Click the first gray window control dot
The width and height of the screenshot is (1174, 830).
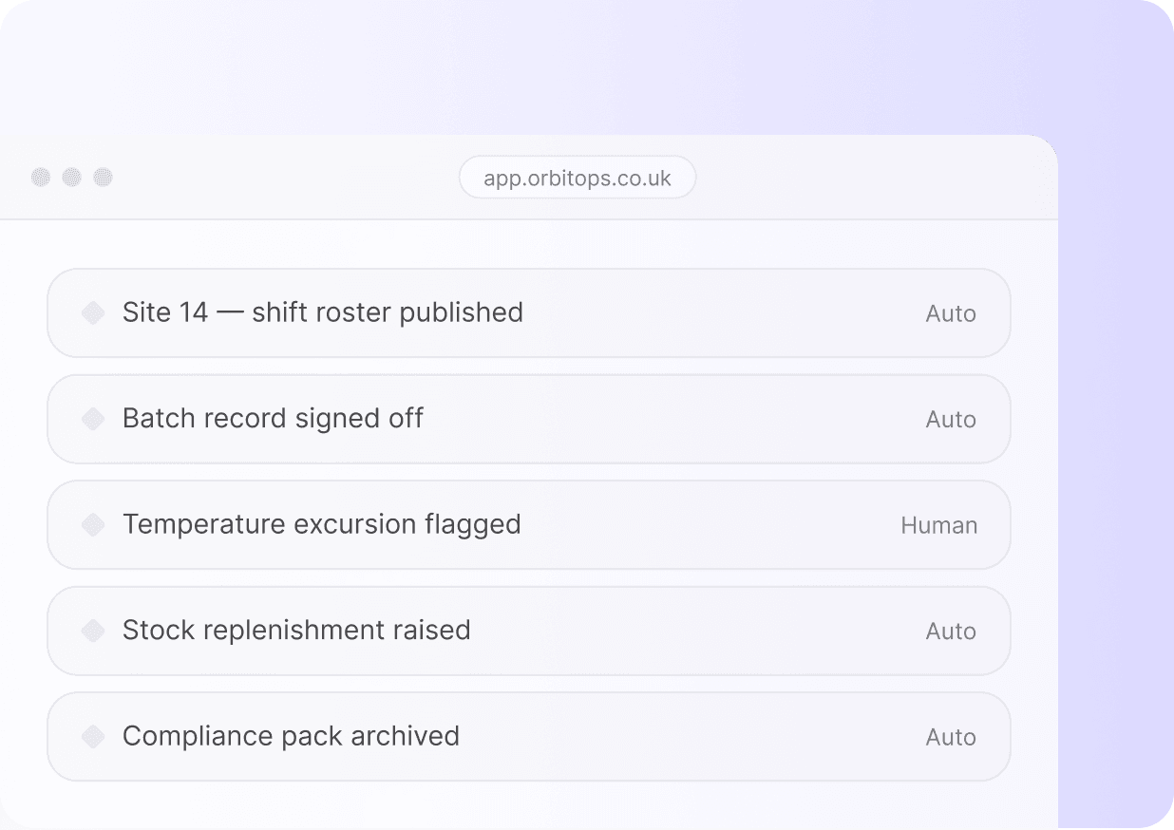[41, 178]
